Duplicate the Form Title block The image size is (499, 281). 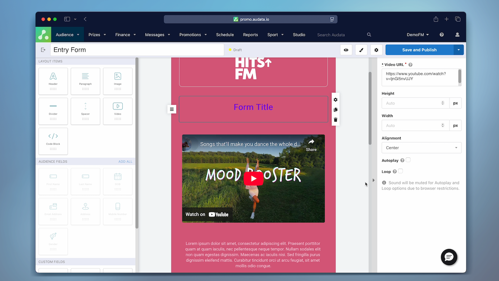(335, 109)
